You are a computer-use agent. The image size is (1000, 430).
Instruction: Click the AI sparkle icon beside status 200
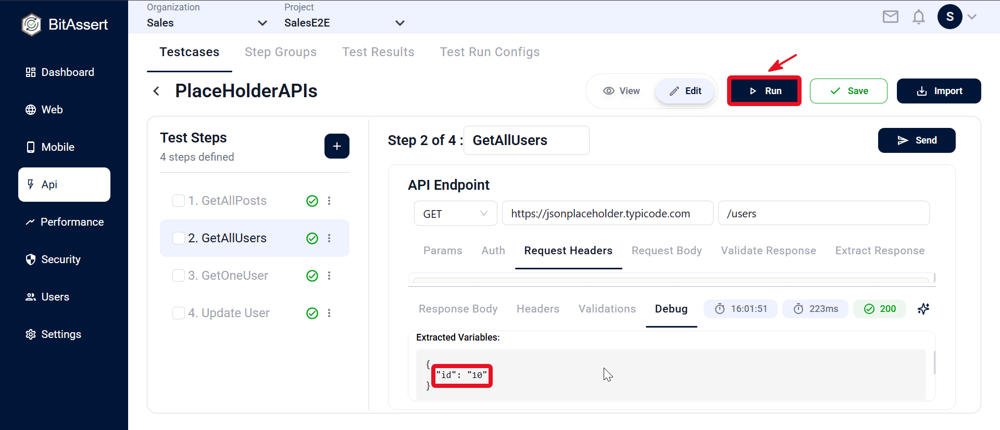(x=923, y=309)
